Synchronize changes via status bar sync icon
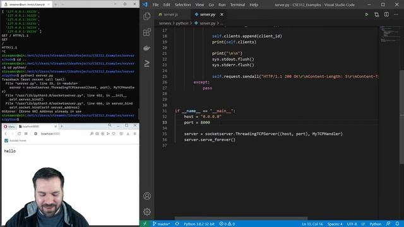This screenshot has height=227, width=404. coord(177,224)
